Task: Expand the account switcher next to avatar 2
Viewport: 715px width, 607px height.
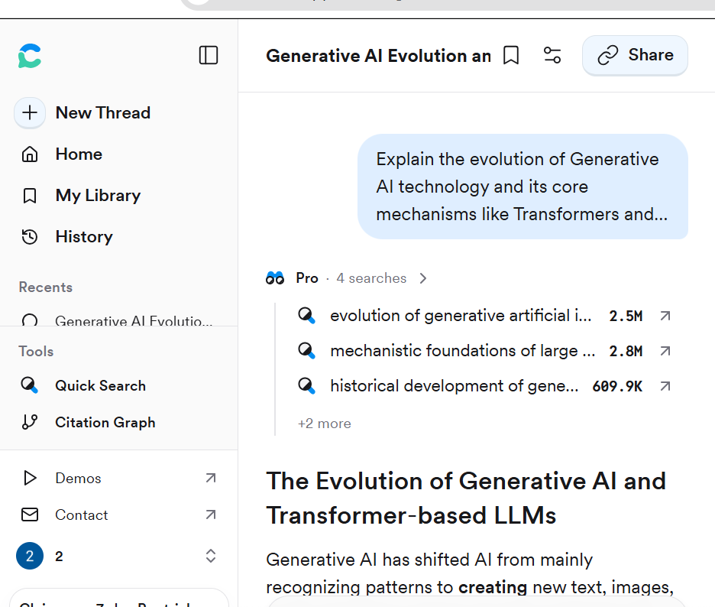Action: [x=211, y=557]
